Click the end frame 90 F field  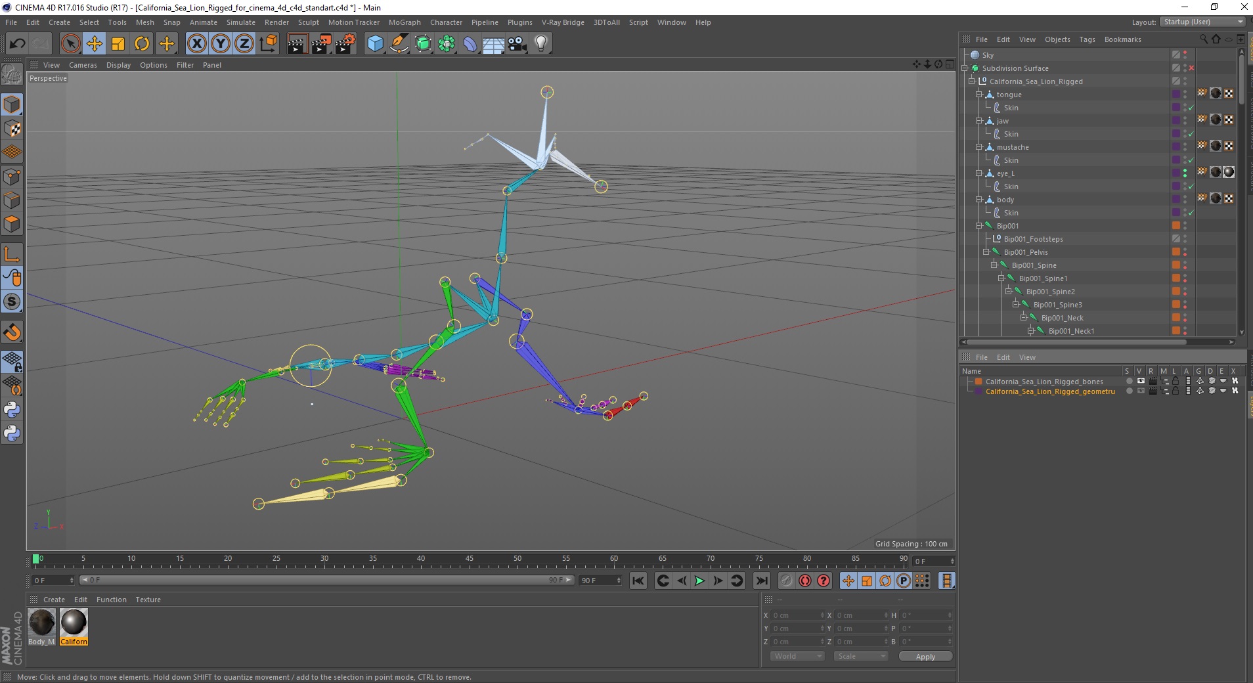click(600, 581)
